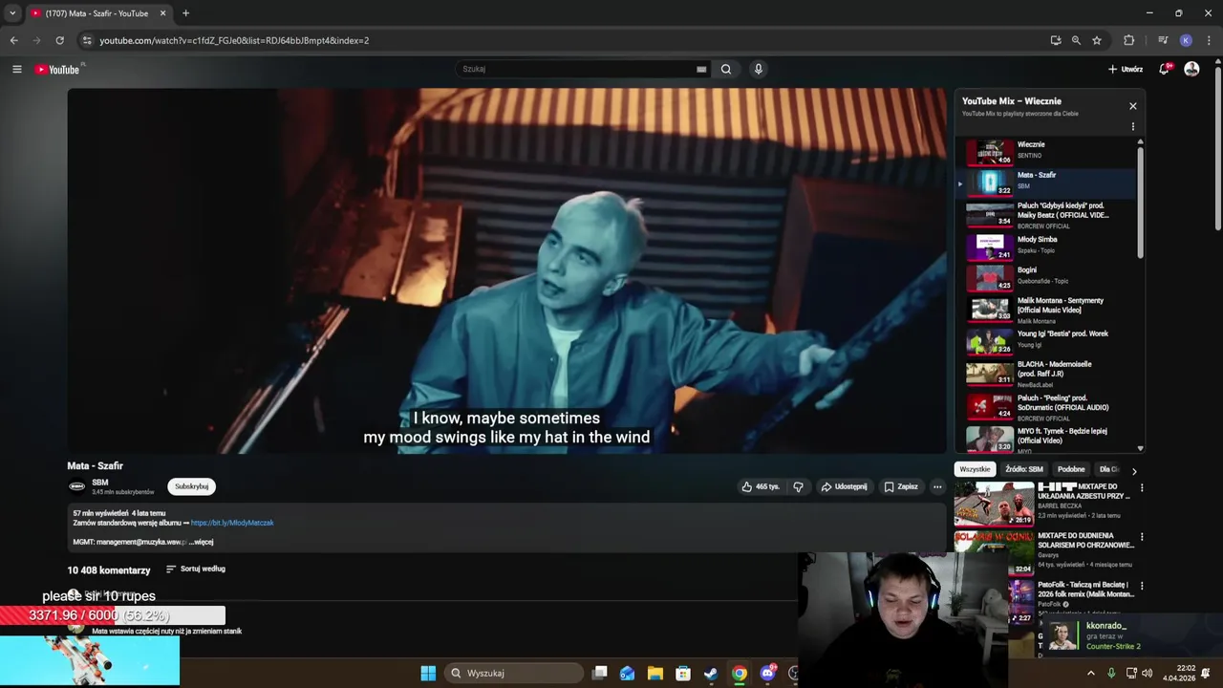Show more filter chips with arrow

(x=1134, y=470)
